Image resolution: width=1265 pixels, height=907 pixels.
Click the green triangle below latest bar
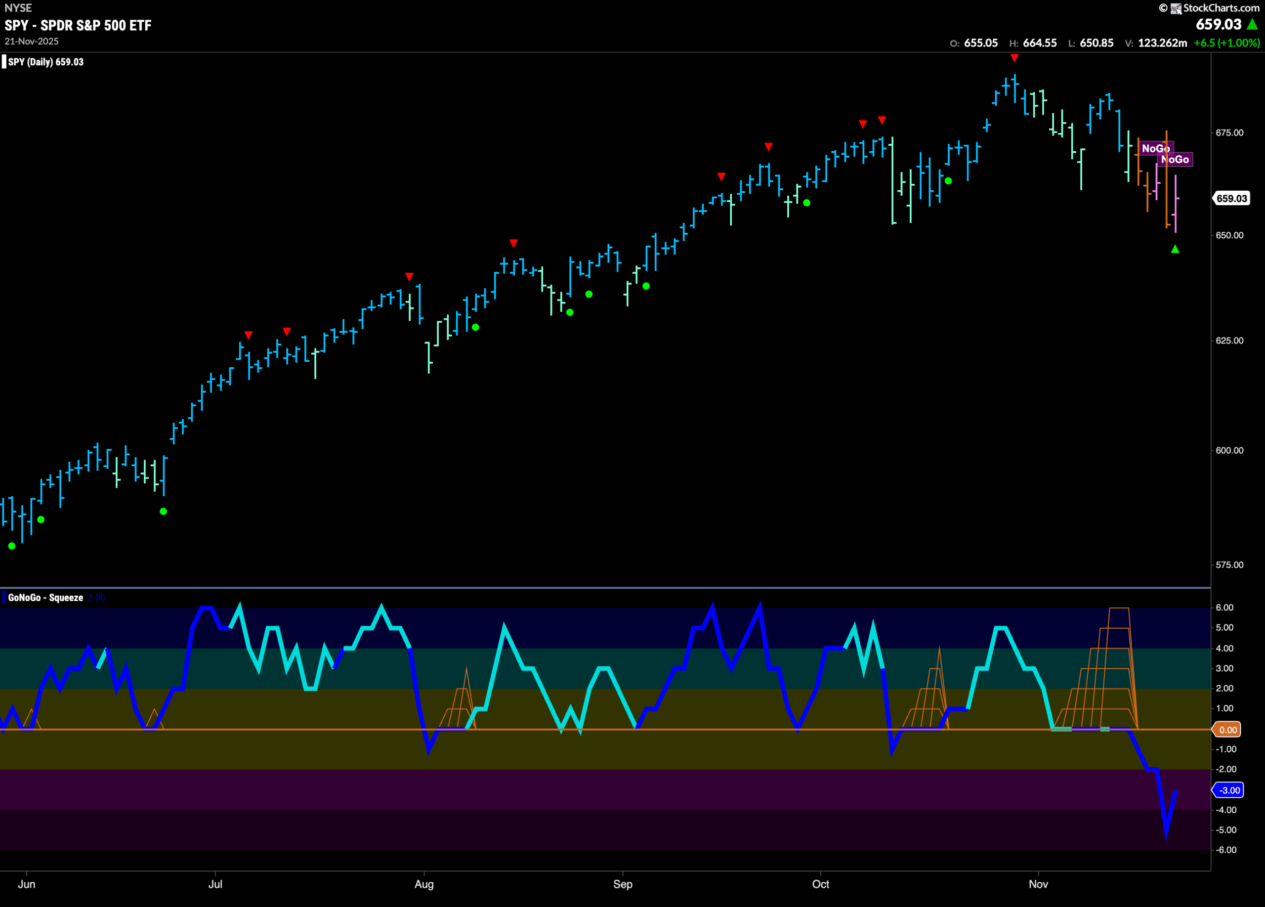1175,249
